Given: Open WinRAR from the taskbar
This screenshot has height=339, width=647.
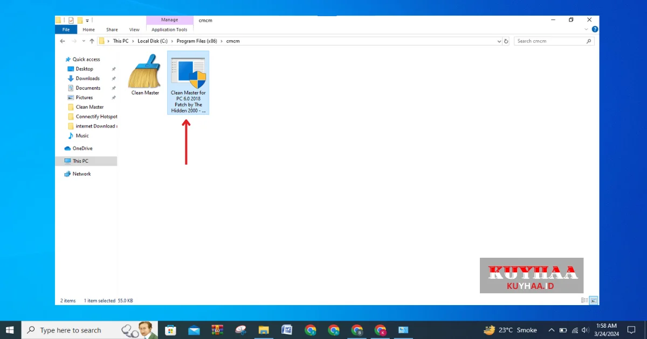Looking at the screenshot, I should click(x=217, y=330).
